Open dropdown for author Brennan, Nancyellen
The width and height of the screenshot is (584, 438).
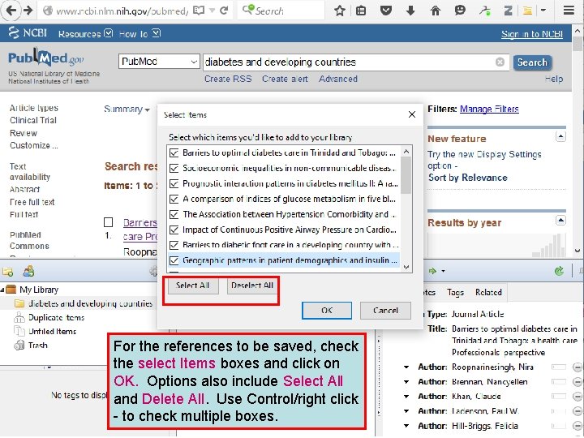(x=406, y=382)
